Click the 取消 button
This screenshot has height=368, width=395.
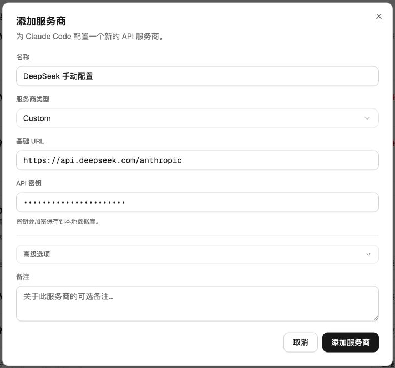(x=300, y=342)
